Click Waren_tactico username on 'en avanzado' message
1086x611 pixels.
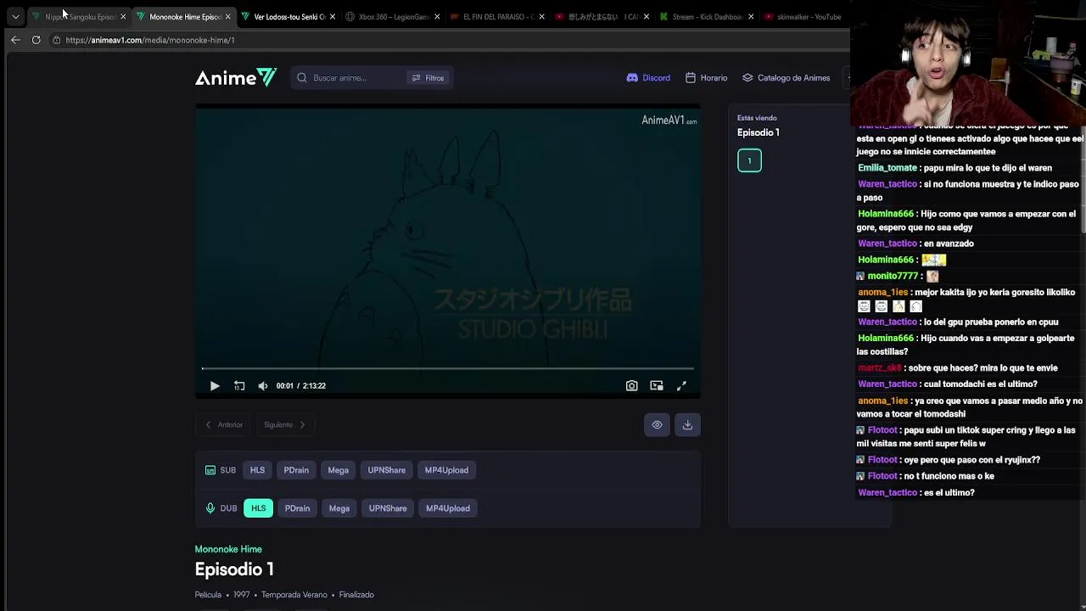887,244
